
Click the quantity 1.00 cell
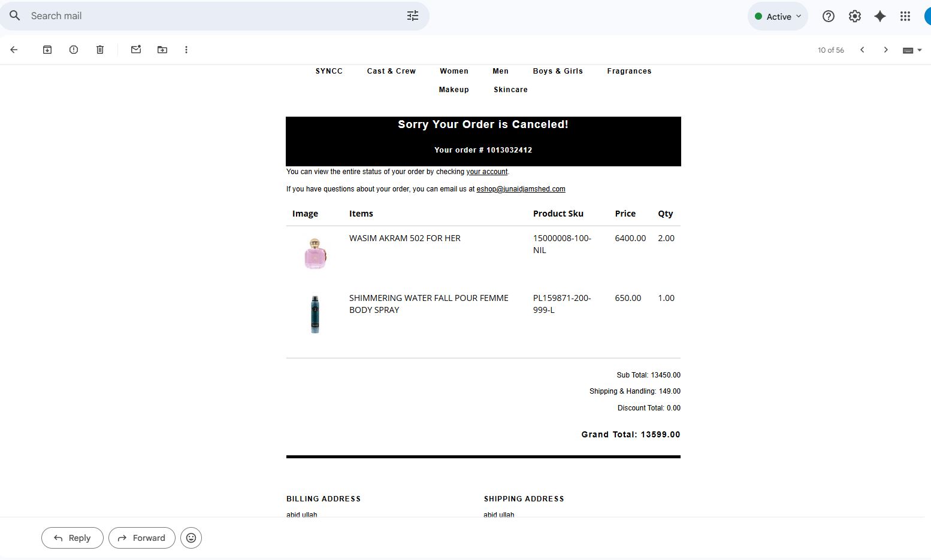coord(666,298)
